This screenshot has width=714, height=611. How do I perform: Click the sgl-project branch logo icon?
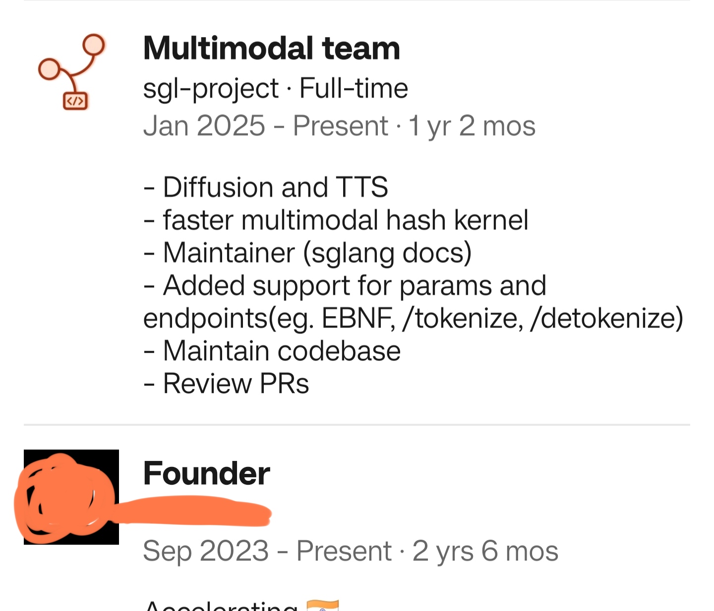(x=71, y=71)
